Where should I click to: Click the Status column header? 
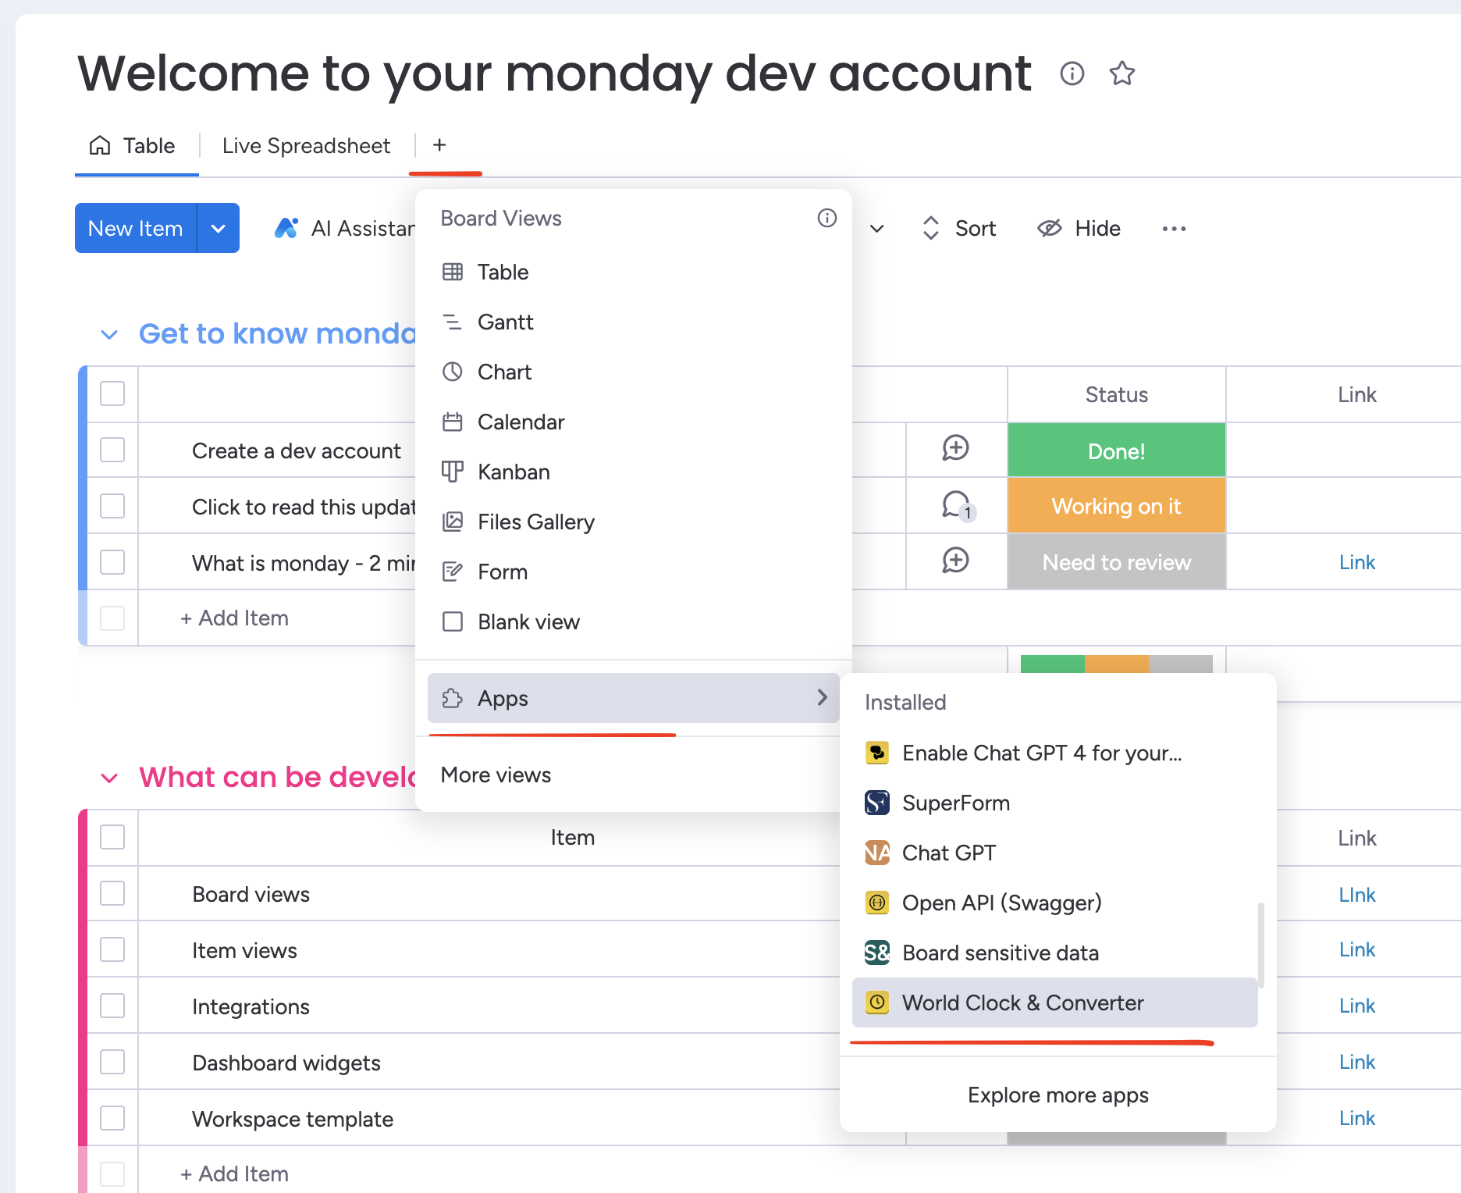[x=1117, y=394]
